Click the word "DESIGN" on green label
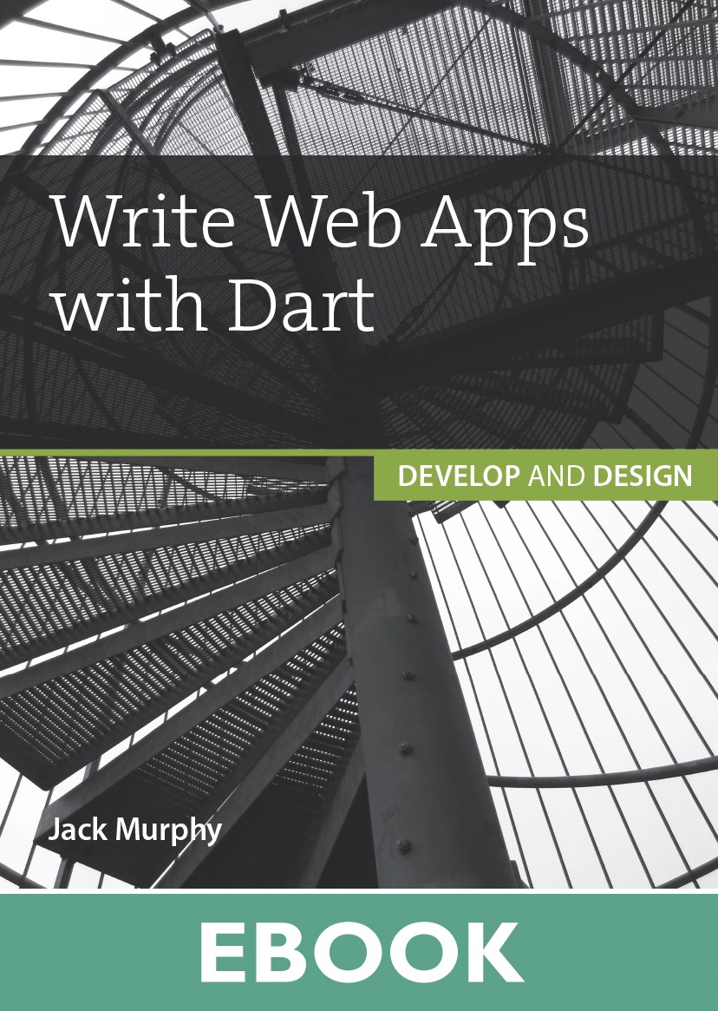 pos(643,476)
